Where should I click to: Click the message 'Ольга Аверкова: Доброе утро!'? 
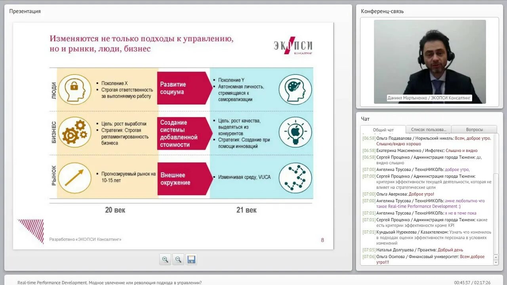398,194
